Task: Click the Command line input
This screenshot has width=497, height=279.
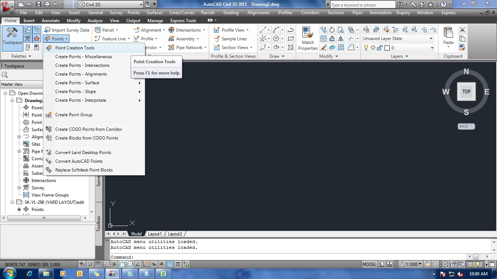Action: (x=288, y=257)
